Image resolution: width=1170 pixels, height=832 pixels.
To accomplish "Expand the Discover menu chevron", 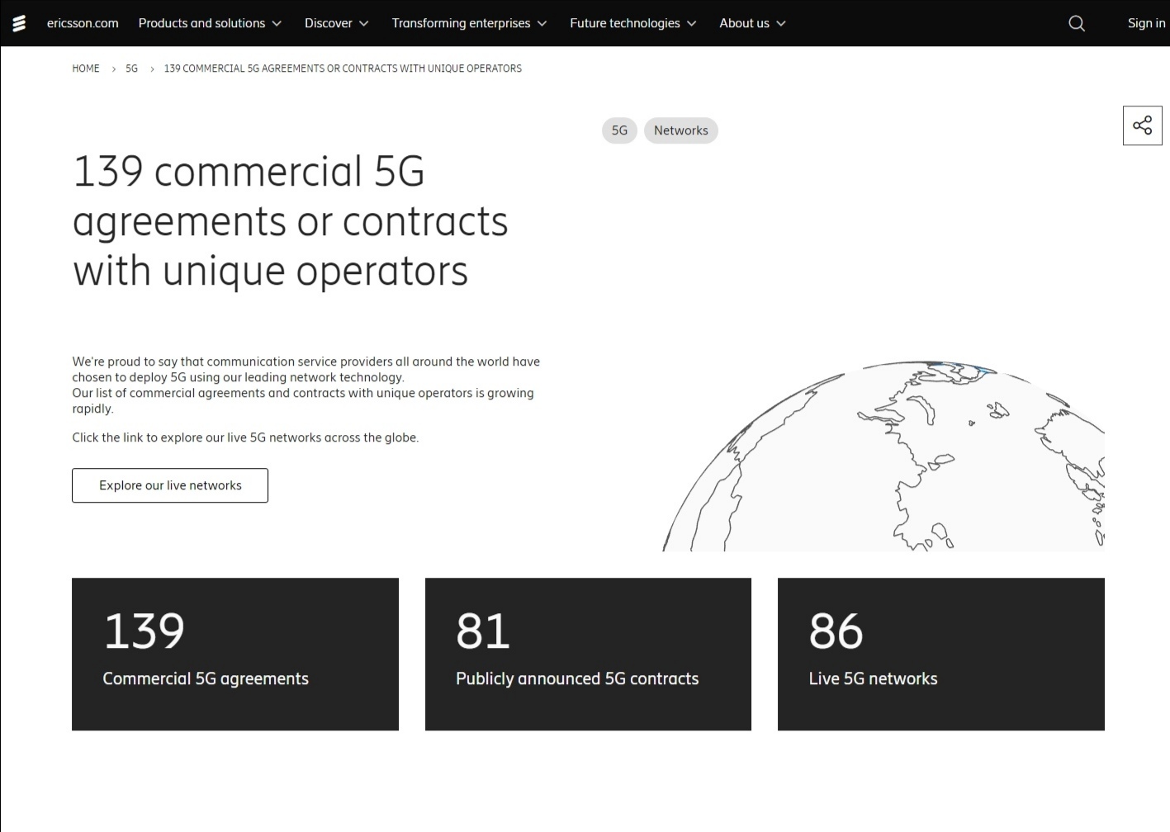I will point(363,23).
